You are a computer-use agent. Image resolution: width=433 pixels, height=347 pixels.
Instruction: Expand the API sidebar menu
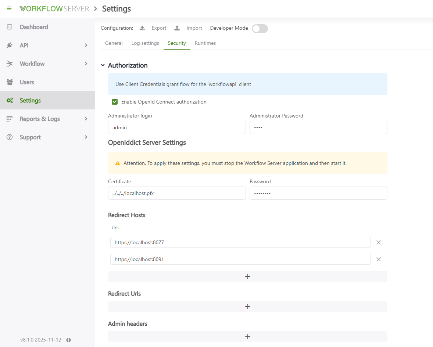(x=86, y=46)
